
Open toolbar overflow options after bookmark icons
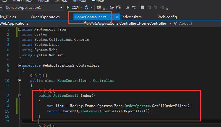167,9
